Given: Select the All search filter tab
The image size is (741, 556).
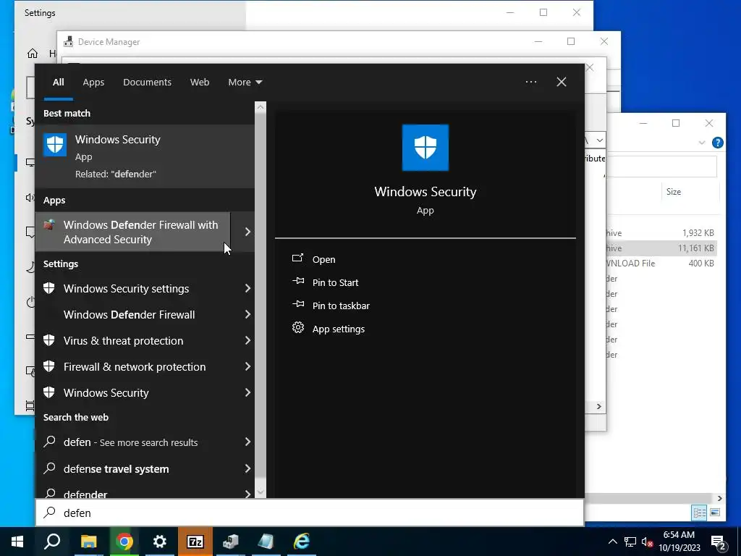Looking at the screenshot, I should 59,83.
